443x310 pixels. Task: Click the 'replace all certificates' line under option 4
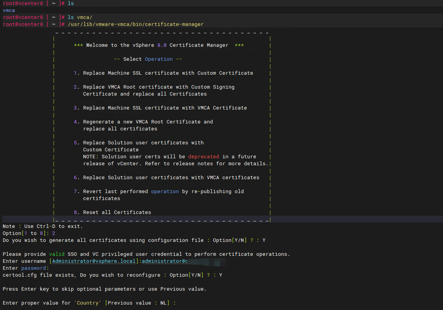[x=120, y=129]
